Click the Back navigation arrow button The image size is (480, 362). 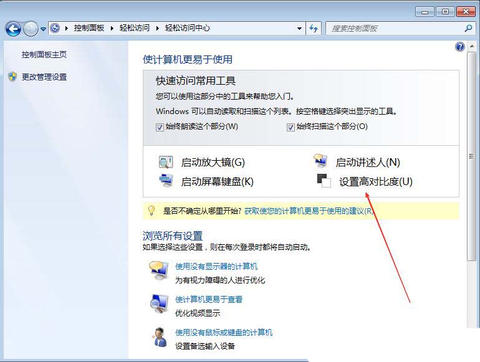pos(13,29)
